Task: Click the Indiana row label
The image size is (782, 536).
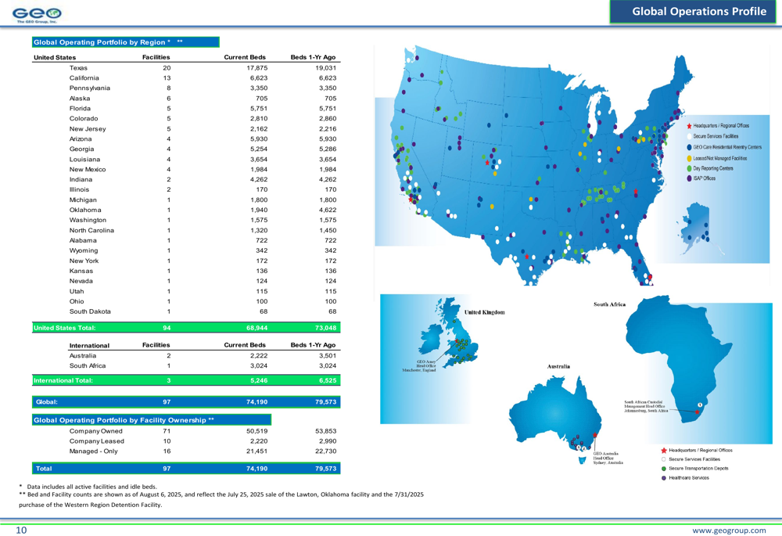Action: click(81, 179)
